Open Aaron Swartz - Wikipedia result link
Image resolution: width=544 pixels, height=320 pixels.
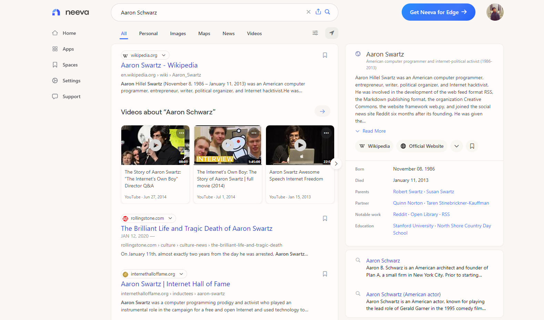159,65
